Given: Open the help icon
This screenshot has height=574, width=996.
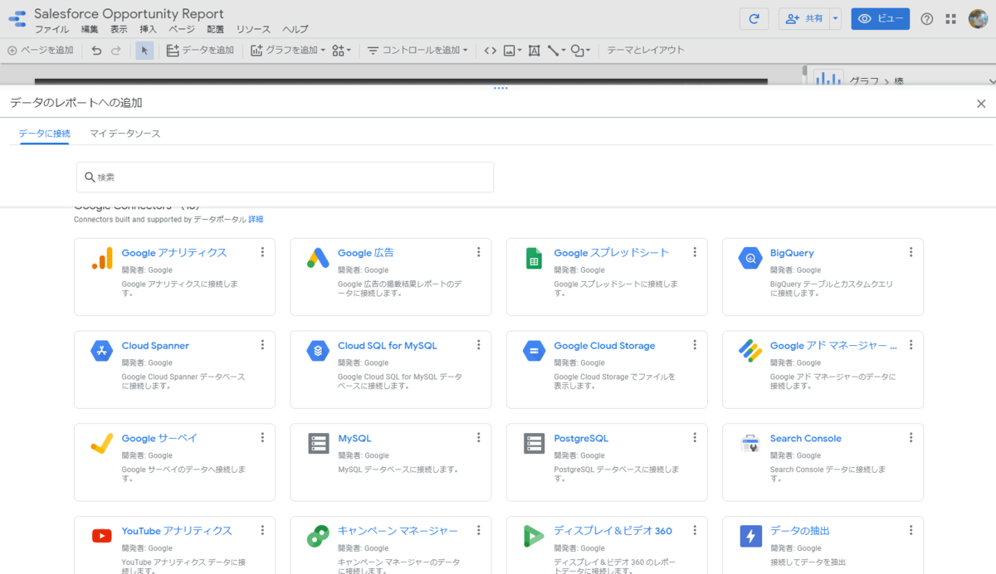Looking at the screenshot, I should 927,19.
